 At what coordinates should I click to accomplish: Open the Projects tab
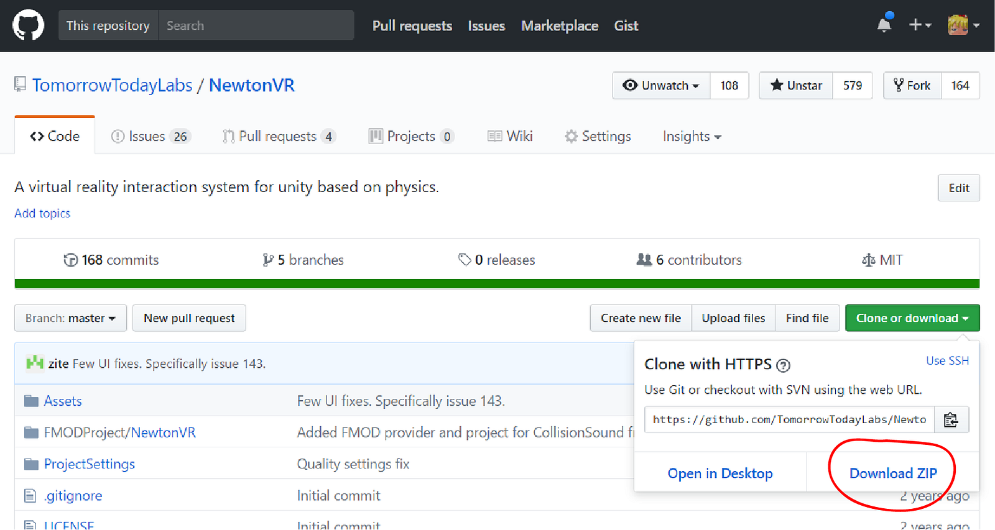pos(412,136)
